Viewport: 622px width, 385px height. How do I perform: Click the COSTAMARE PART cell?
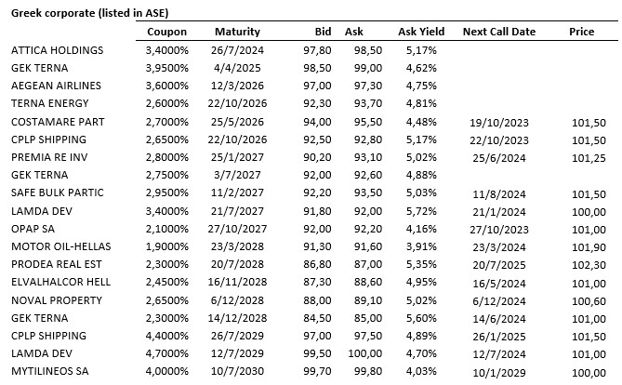(x=58, y=121)
